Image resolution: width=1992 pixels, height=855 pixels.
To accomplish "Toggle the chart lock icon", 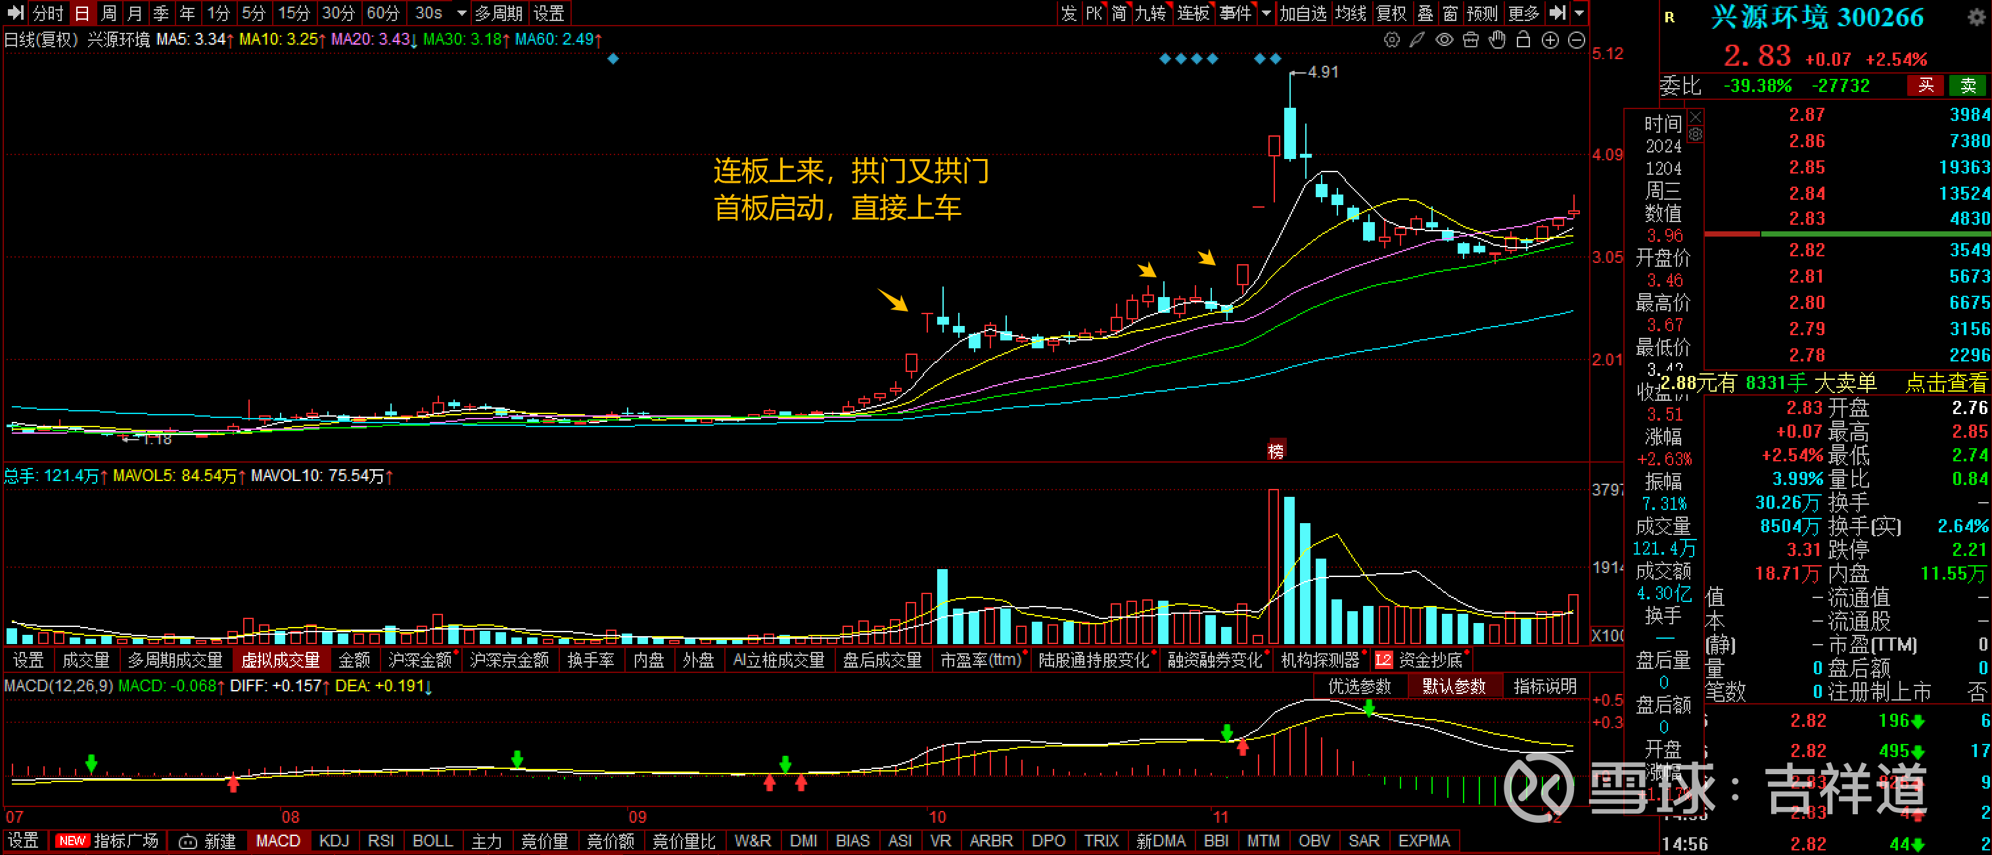I will click(x=1523, y=40).
